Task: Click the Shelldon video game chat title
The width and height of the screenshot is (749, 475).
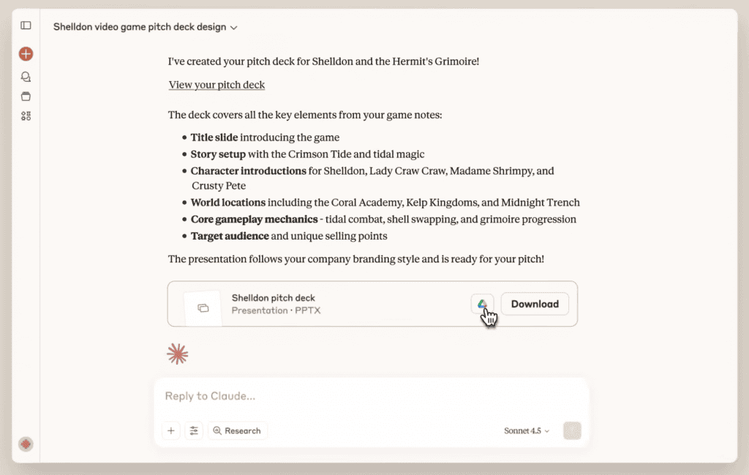Action: [x=139, y=27]
